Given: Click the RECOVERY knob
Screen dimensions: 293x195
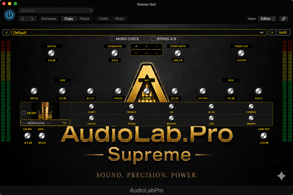Looking at the screenshot, I should (x=171, y=118).
